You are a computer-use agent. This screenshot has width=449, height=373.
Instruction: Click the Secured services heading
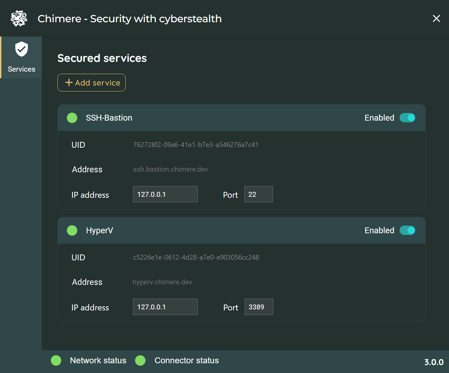click(102, 58)
